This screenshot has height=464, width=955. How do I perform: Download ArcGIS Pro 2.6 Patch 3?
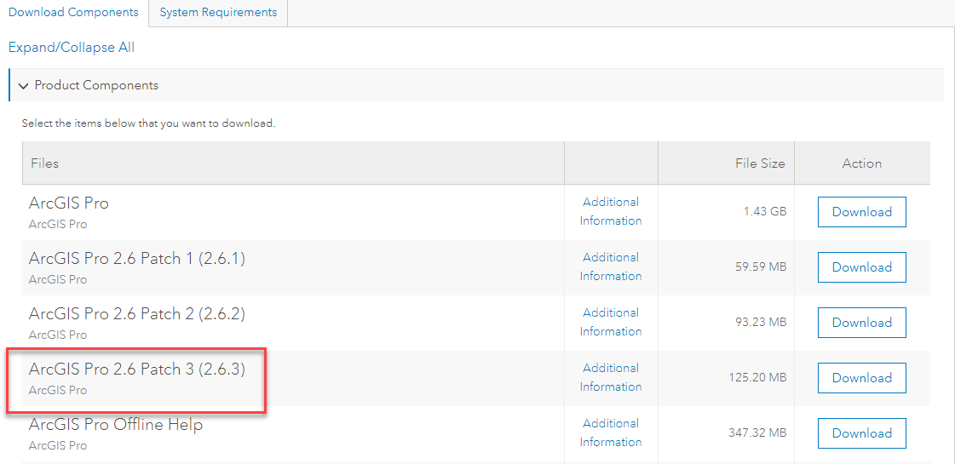[862, 378]
